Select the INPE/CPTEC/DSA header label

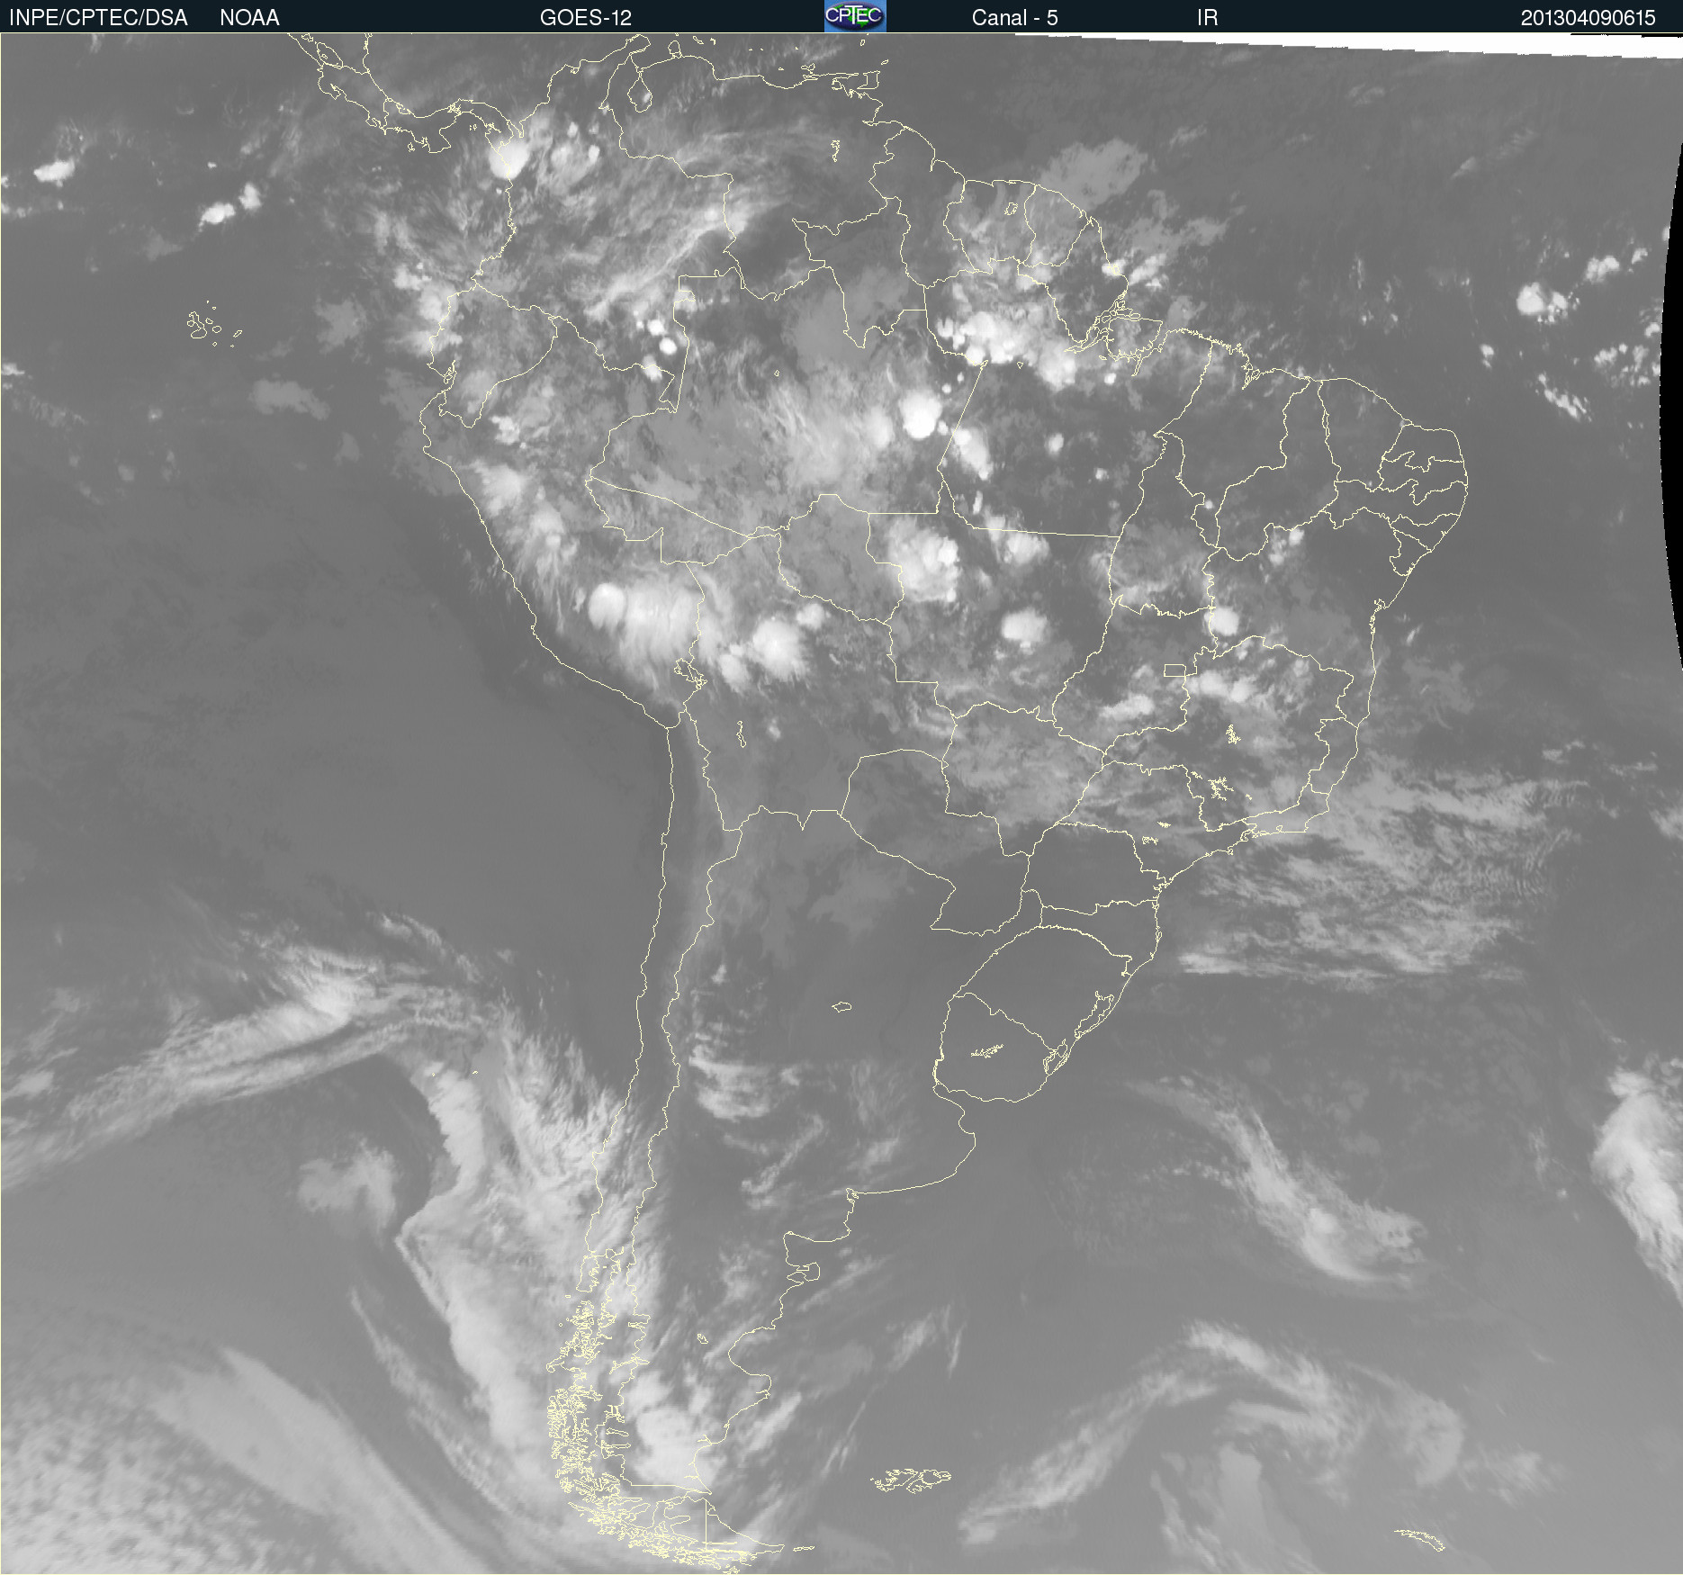pyautogui.click(x=98, y=18)
